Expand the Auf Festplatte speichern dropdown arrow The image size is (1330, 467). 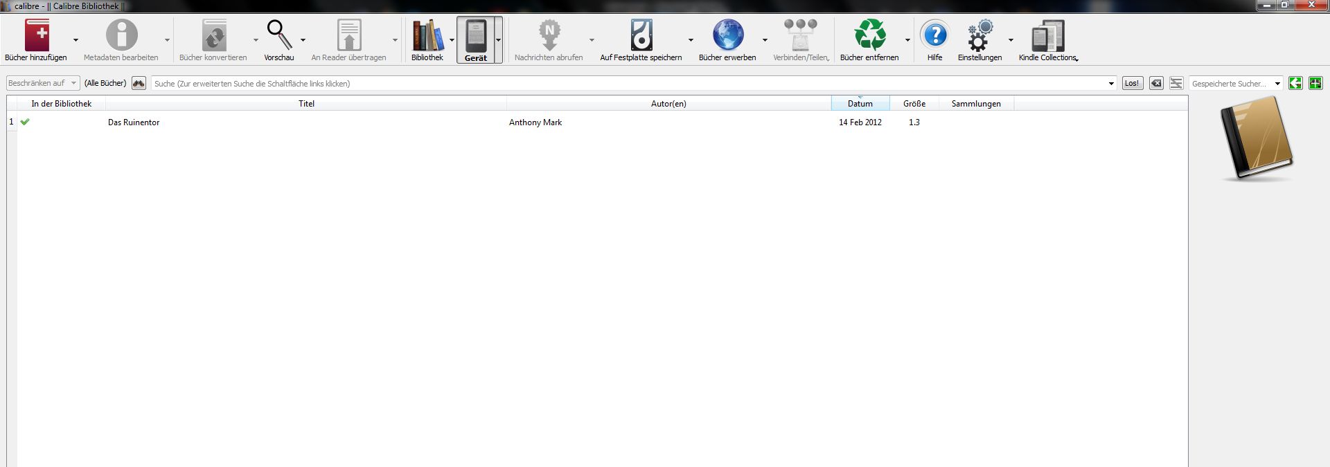(691, 40)
